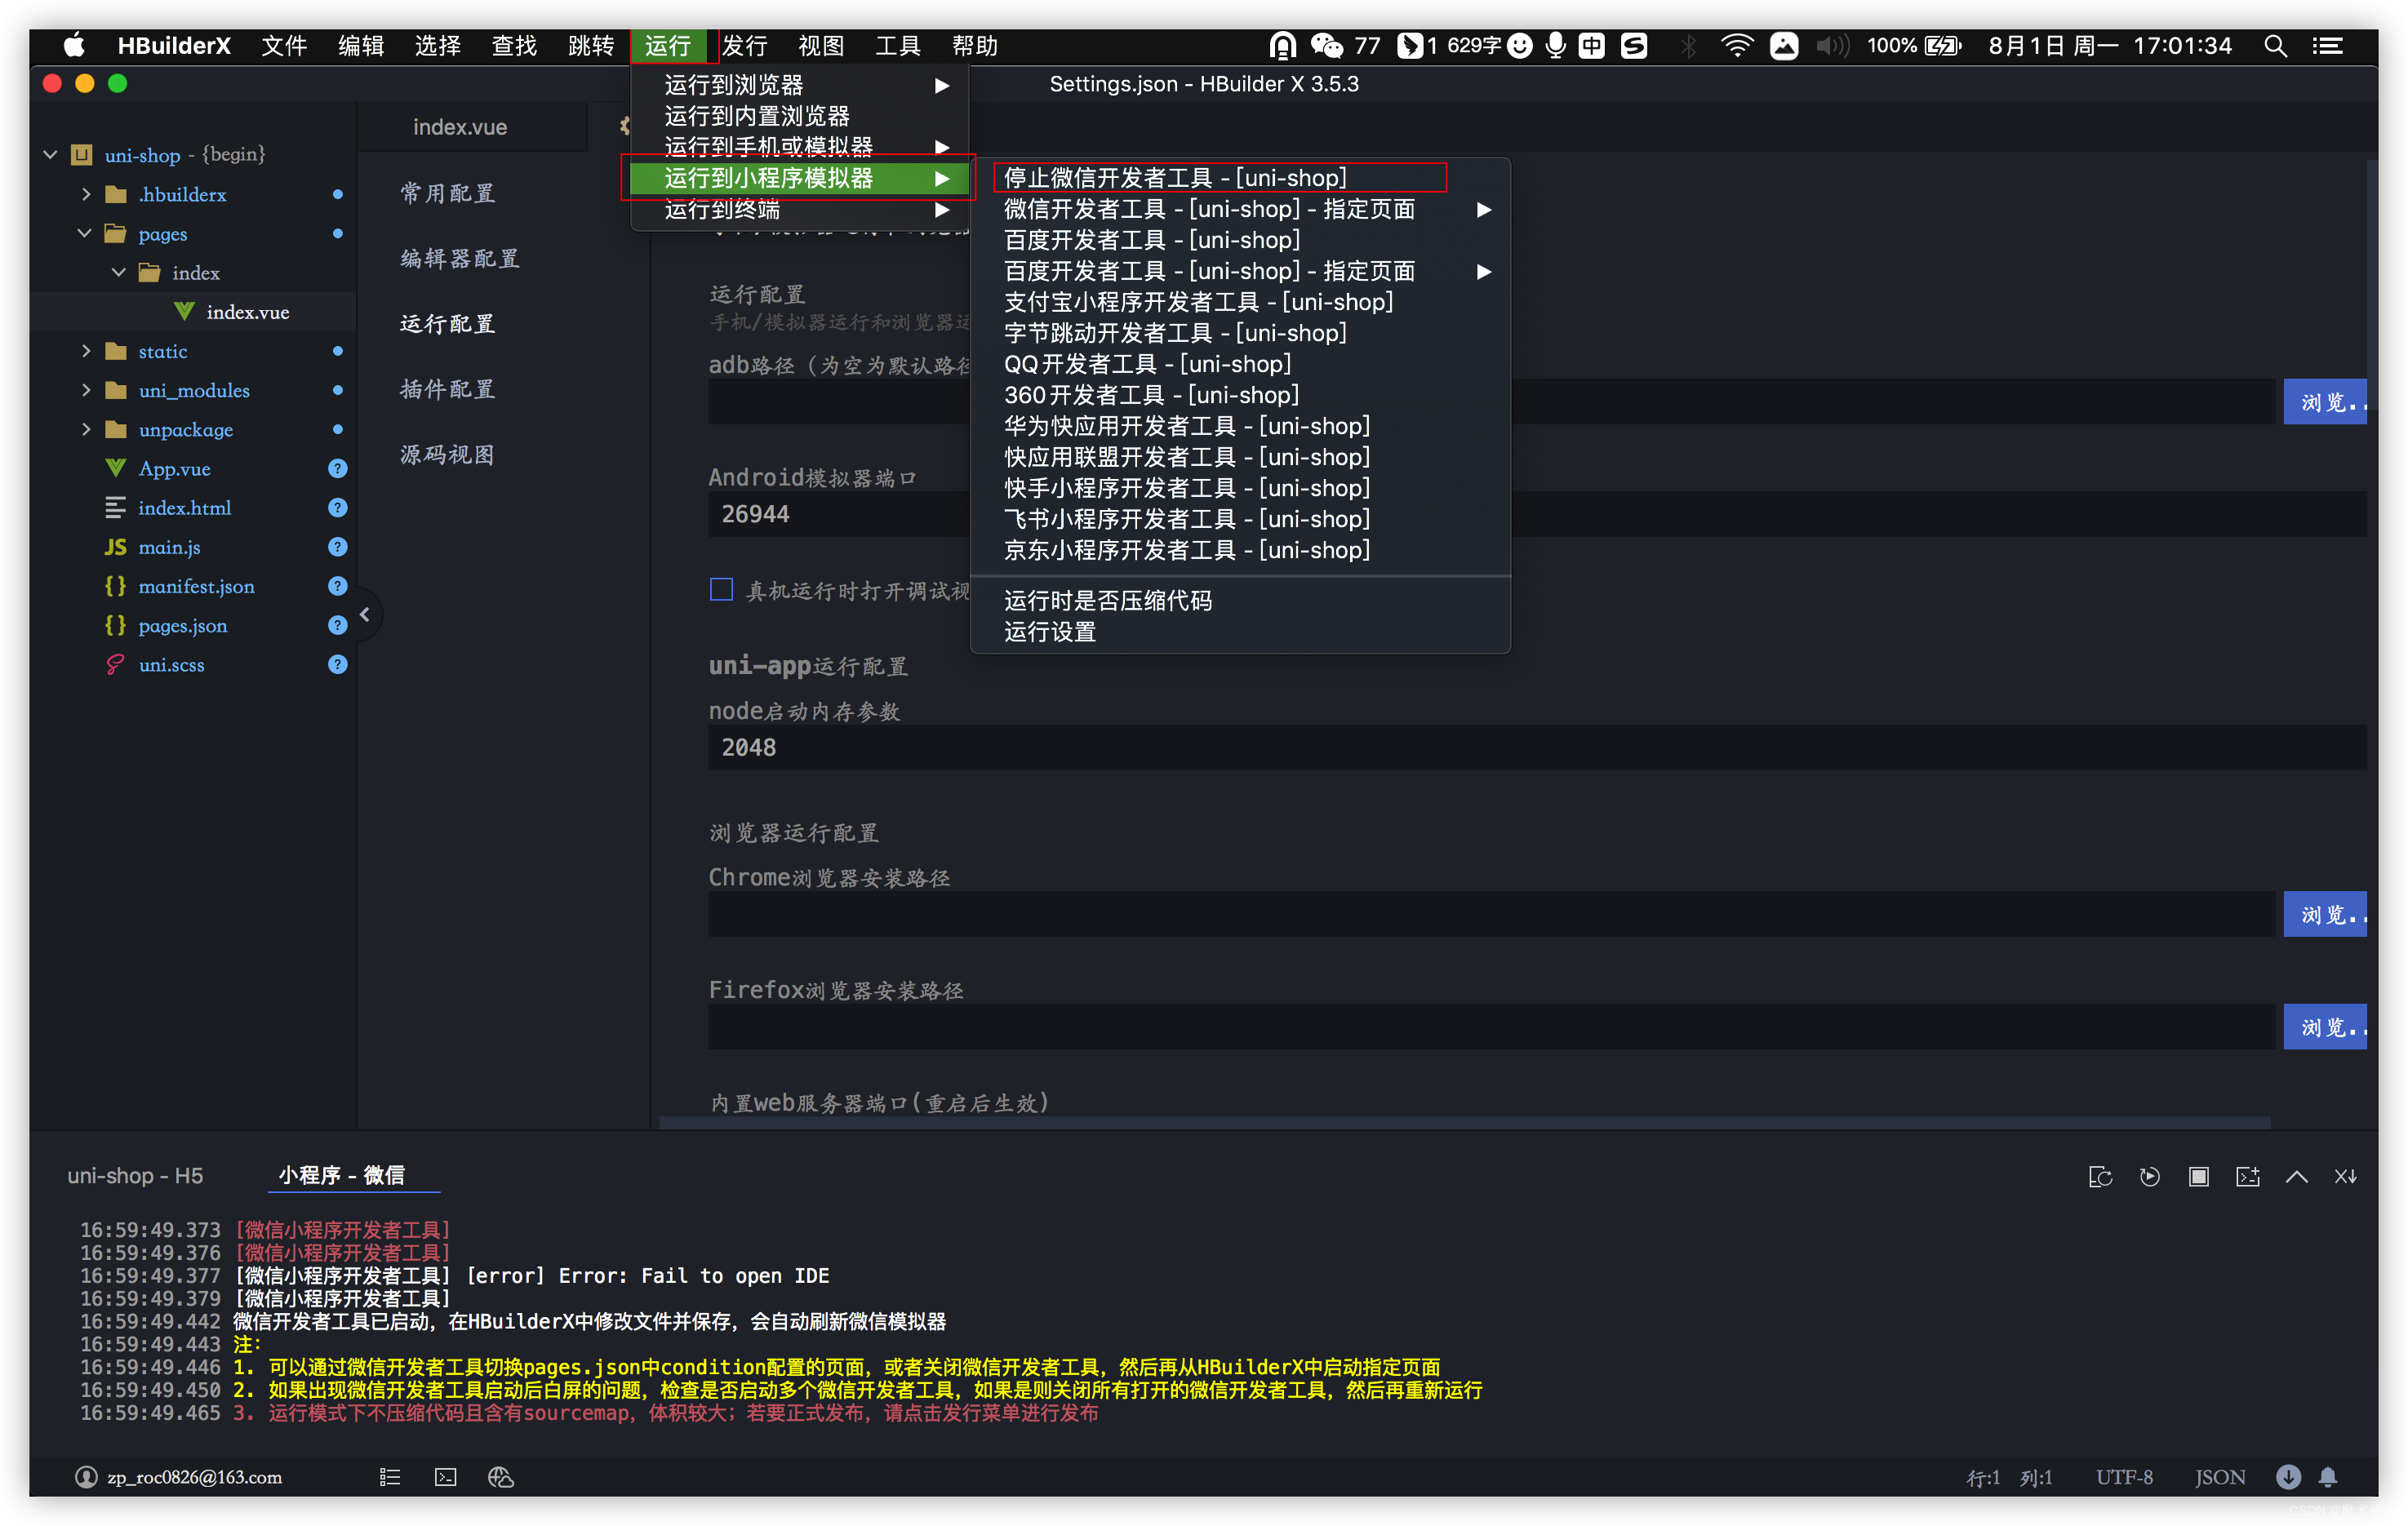Switch to the 小程序 - 微信 console tab

pyautogui.click(x=342, y=1176)
